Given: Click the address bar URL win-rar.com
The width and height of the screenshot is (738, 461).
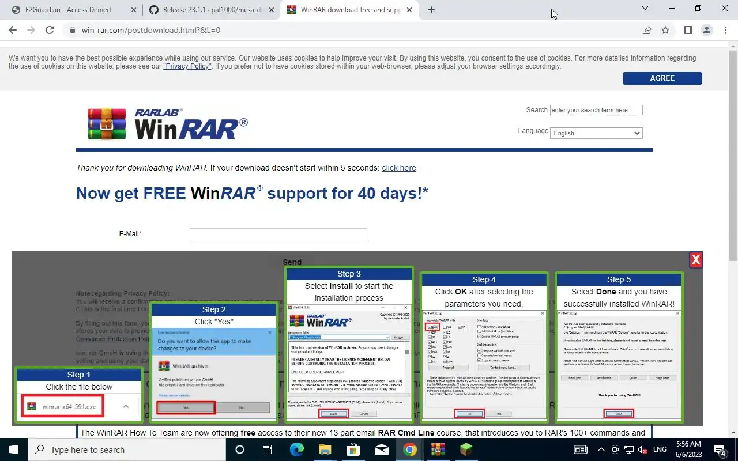Looking at the screenshot, I should (x=151, y=30).
